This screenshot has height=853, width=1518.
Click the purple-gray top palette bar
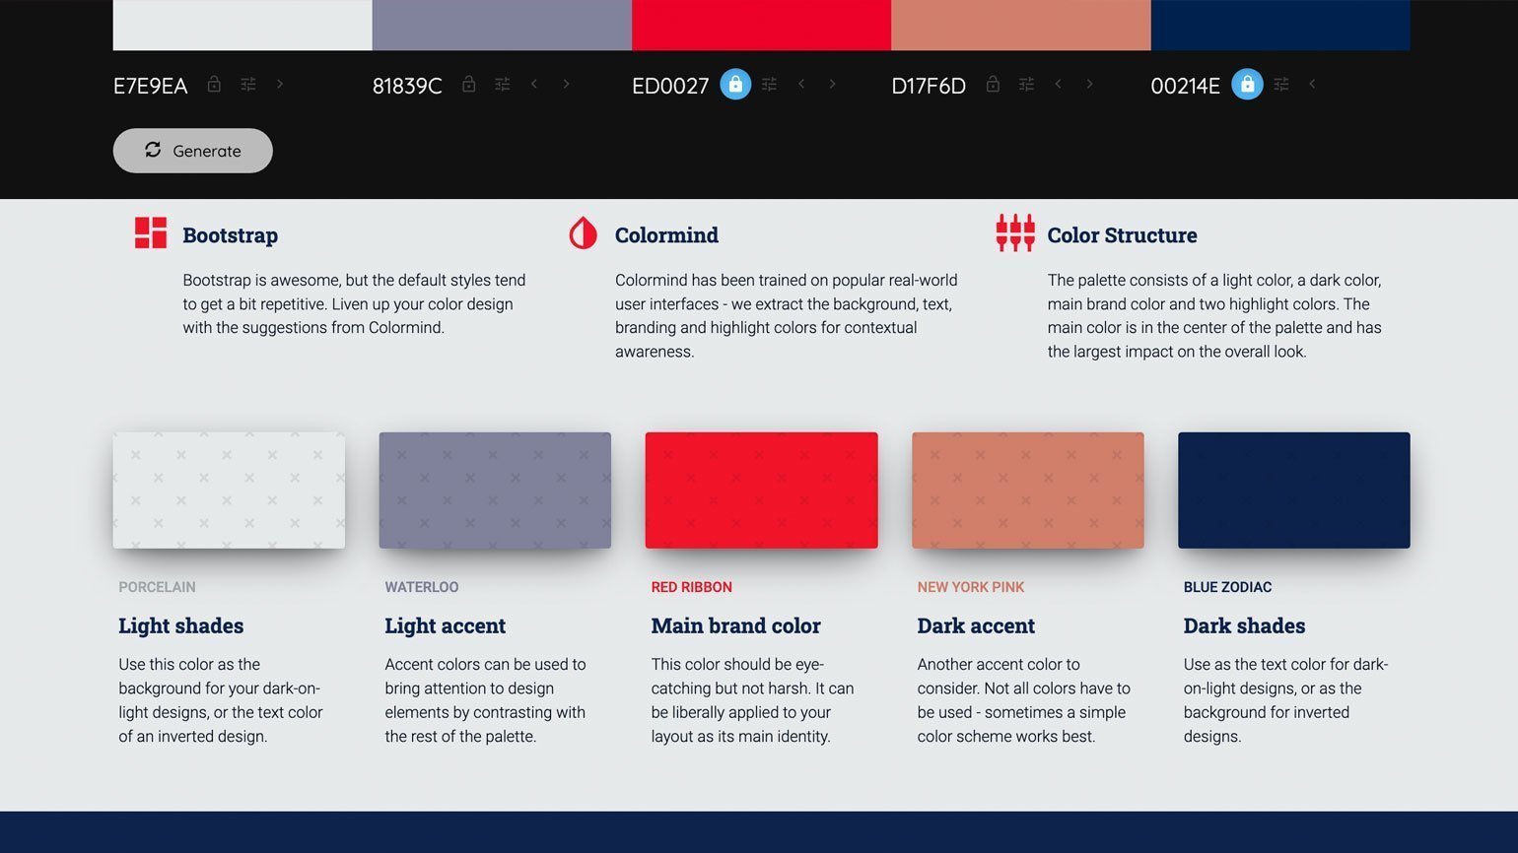502,25
